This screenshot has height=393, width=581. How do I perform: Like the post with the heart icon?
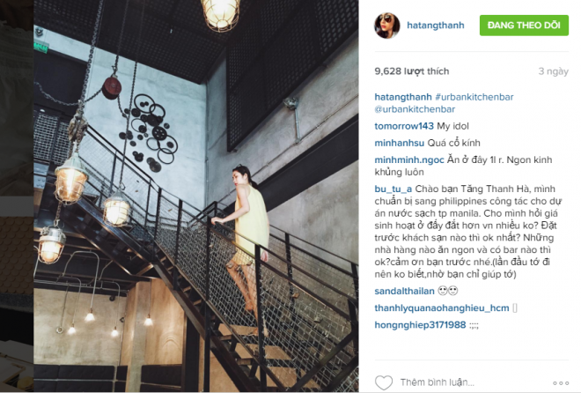pyautogui.click(x=384, y=382)
